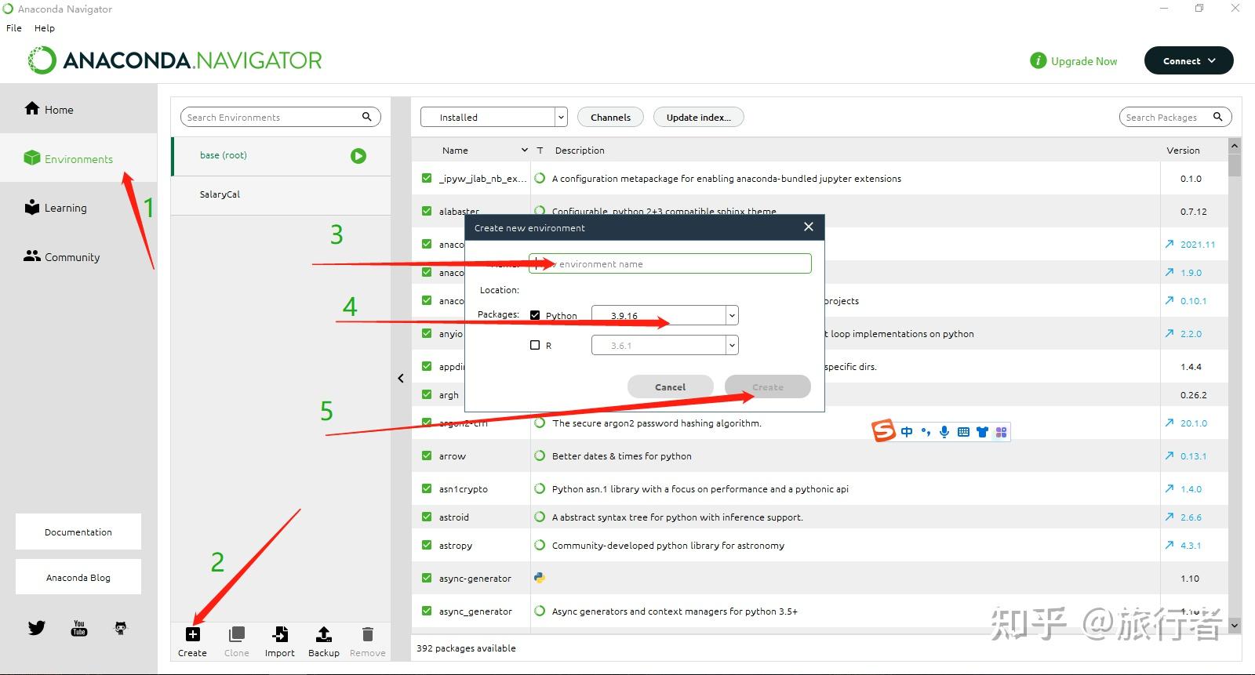Click the upgrade arrow next to version 2021.11
Screen dimensions: 1255x675
point(1170,245)
